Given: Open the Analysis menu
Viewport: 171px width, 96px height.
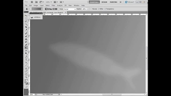Looking at the screenshot, I should pyautogui.click(x=60, y=5).
